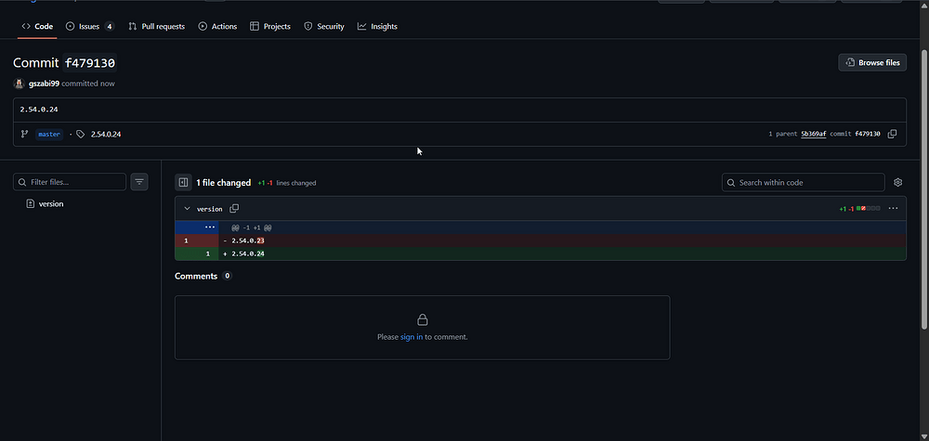
Task: Click the expand hunk icon in the diff
Action: coord(210,227)
